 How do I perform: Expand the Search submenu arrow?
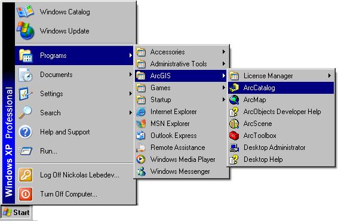click(x=130, y=112)
